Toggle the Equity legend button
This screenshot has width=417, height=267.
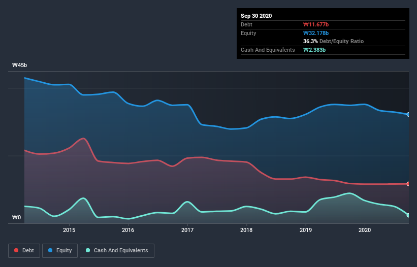click(x=60, y=251)
